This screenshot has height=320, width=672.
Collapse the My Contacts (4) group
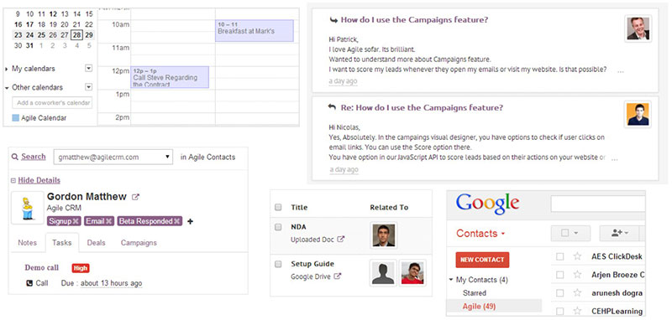451,280
